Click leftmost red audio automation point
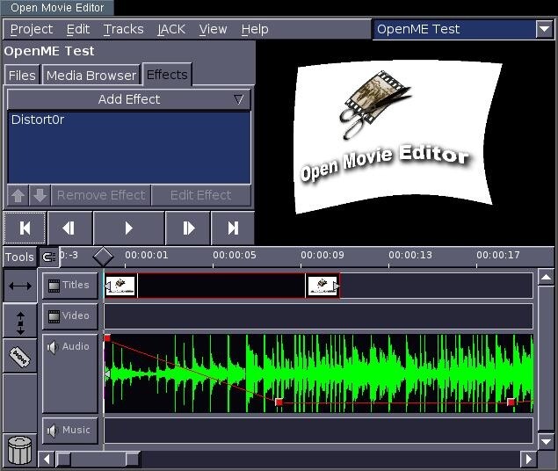 click(x=107, y=338)
